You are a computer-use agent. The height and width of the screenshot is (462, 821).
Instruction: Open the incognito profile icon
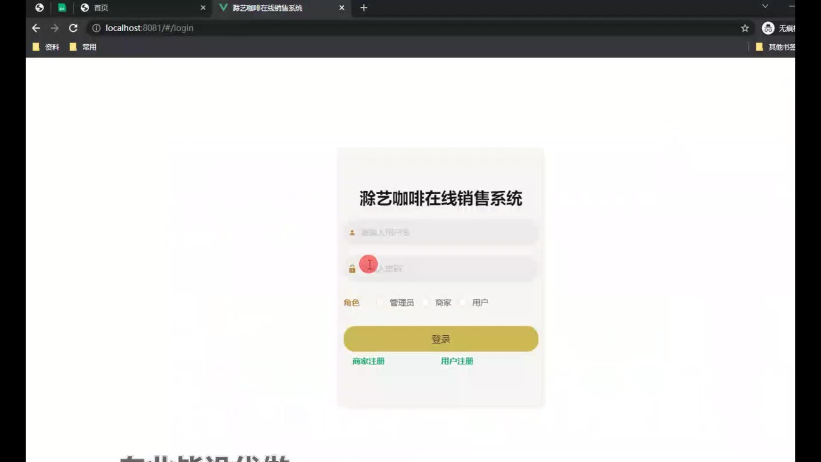point(768,28)
